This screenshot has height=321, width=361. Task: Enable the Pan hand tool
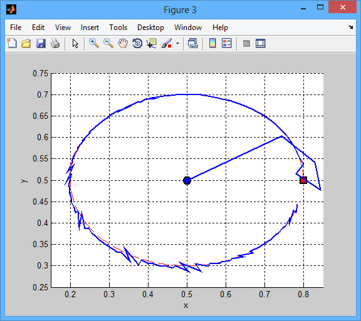(123, 43)
